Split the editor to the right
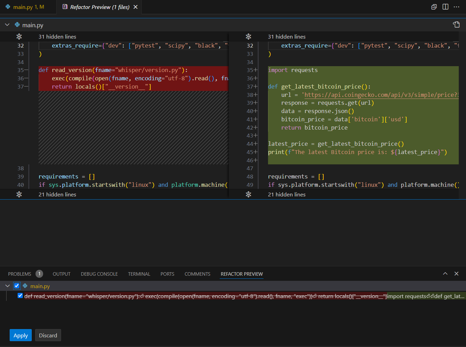Screen dimensions: 466x347 (445, 7)
